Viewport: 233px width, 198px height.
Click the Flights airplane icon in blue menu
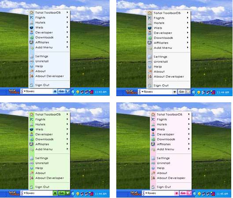click(32, 18)
